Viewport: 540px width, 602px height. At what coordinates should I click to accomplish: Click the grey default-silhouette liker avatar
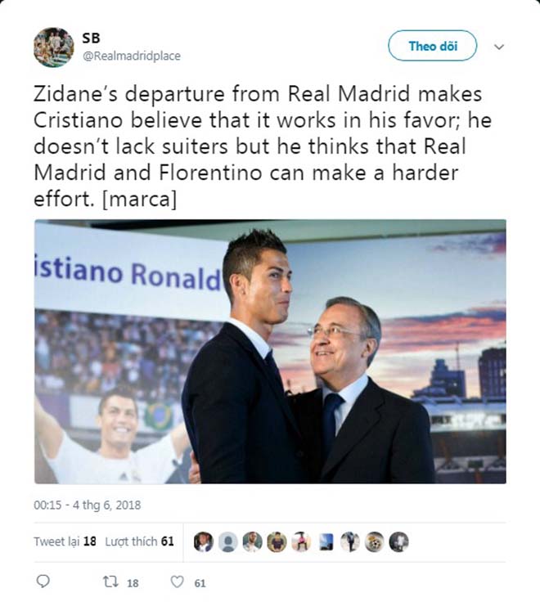pos(228,541)
